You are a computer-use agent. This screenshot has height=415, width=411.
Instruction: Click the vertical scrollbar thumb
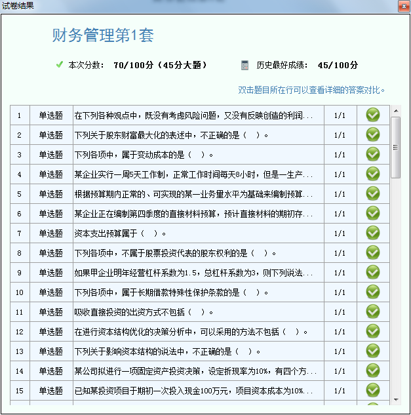click(396, 148)
